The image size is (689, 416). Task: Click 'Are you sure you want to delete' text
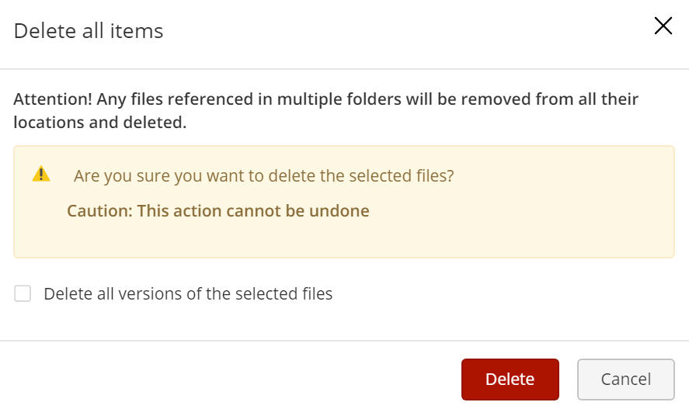194,176
